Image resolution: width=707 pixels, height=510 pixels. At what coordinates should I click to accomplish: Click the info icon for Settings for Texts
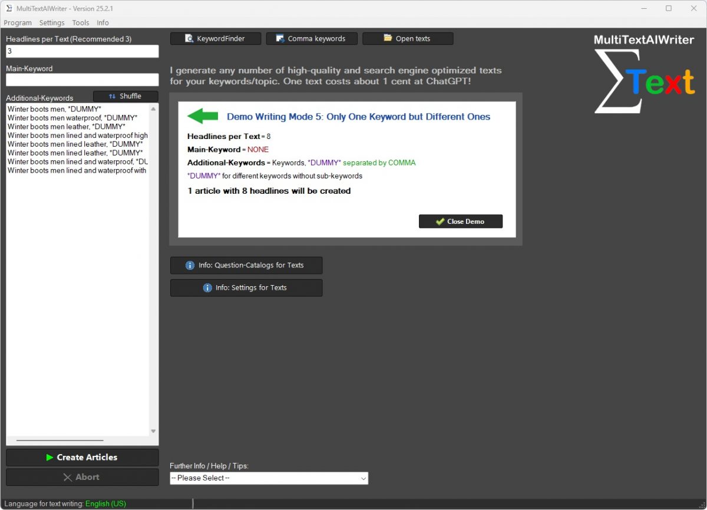[207, 288]
